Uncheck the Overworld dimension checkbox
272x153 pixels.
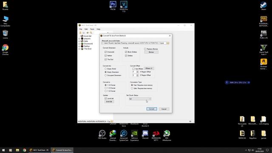pyautogui.click(x=105, y=52)
